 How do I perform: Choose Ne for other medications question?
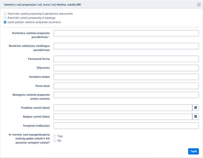point(55,141)
